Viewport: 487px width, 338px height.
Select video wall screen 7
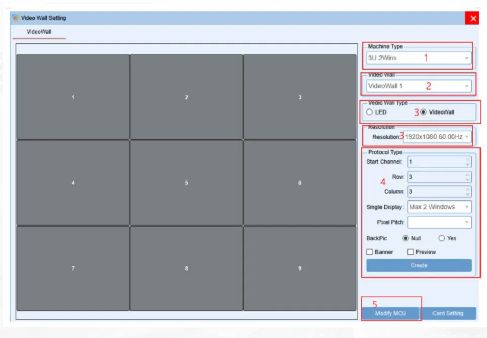73,268
